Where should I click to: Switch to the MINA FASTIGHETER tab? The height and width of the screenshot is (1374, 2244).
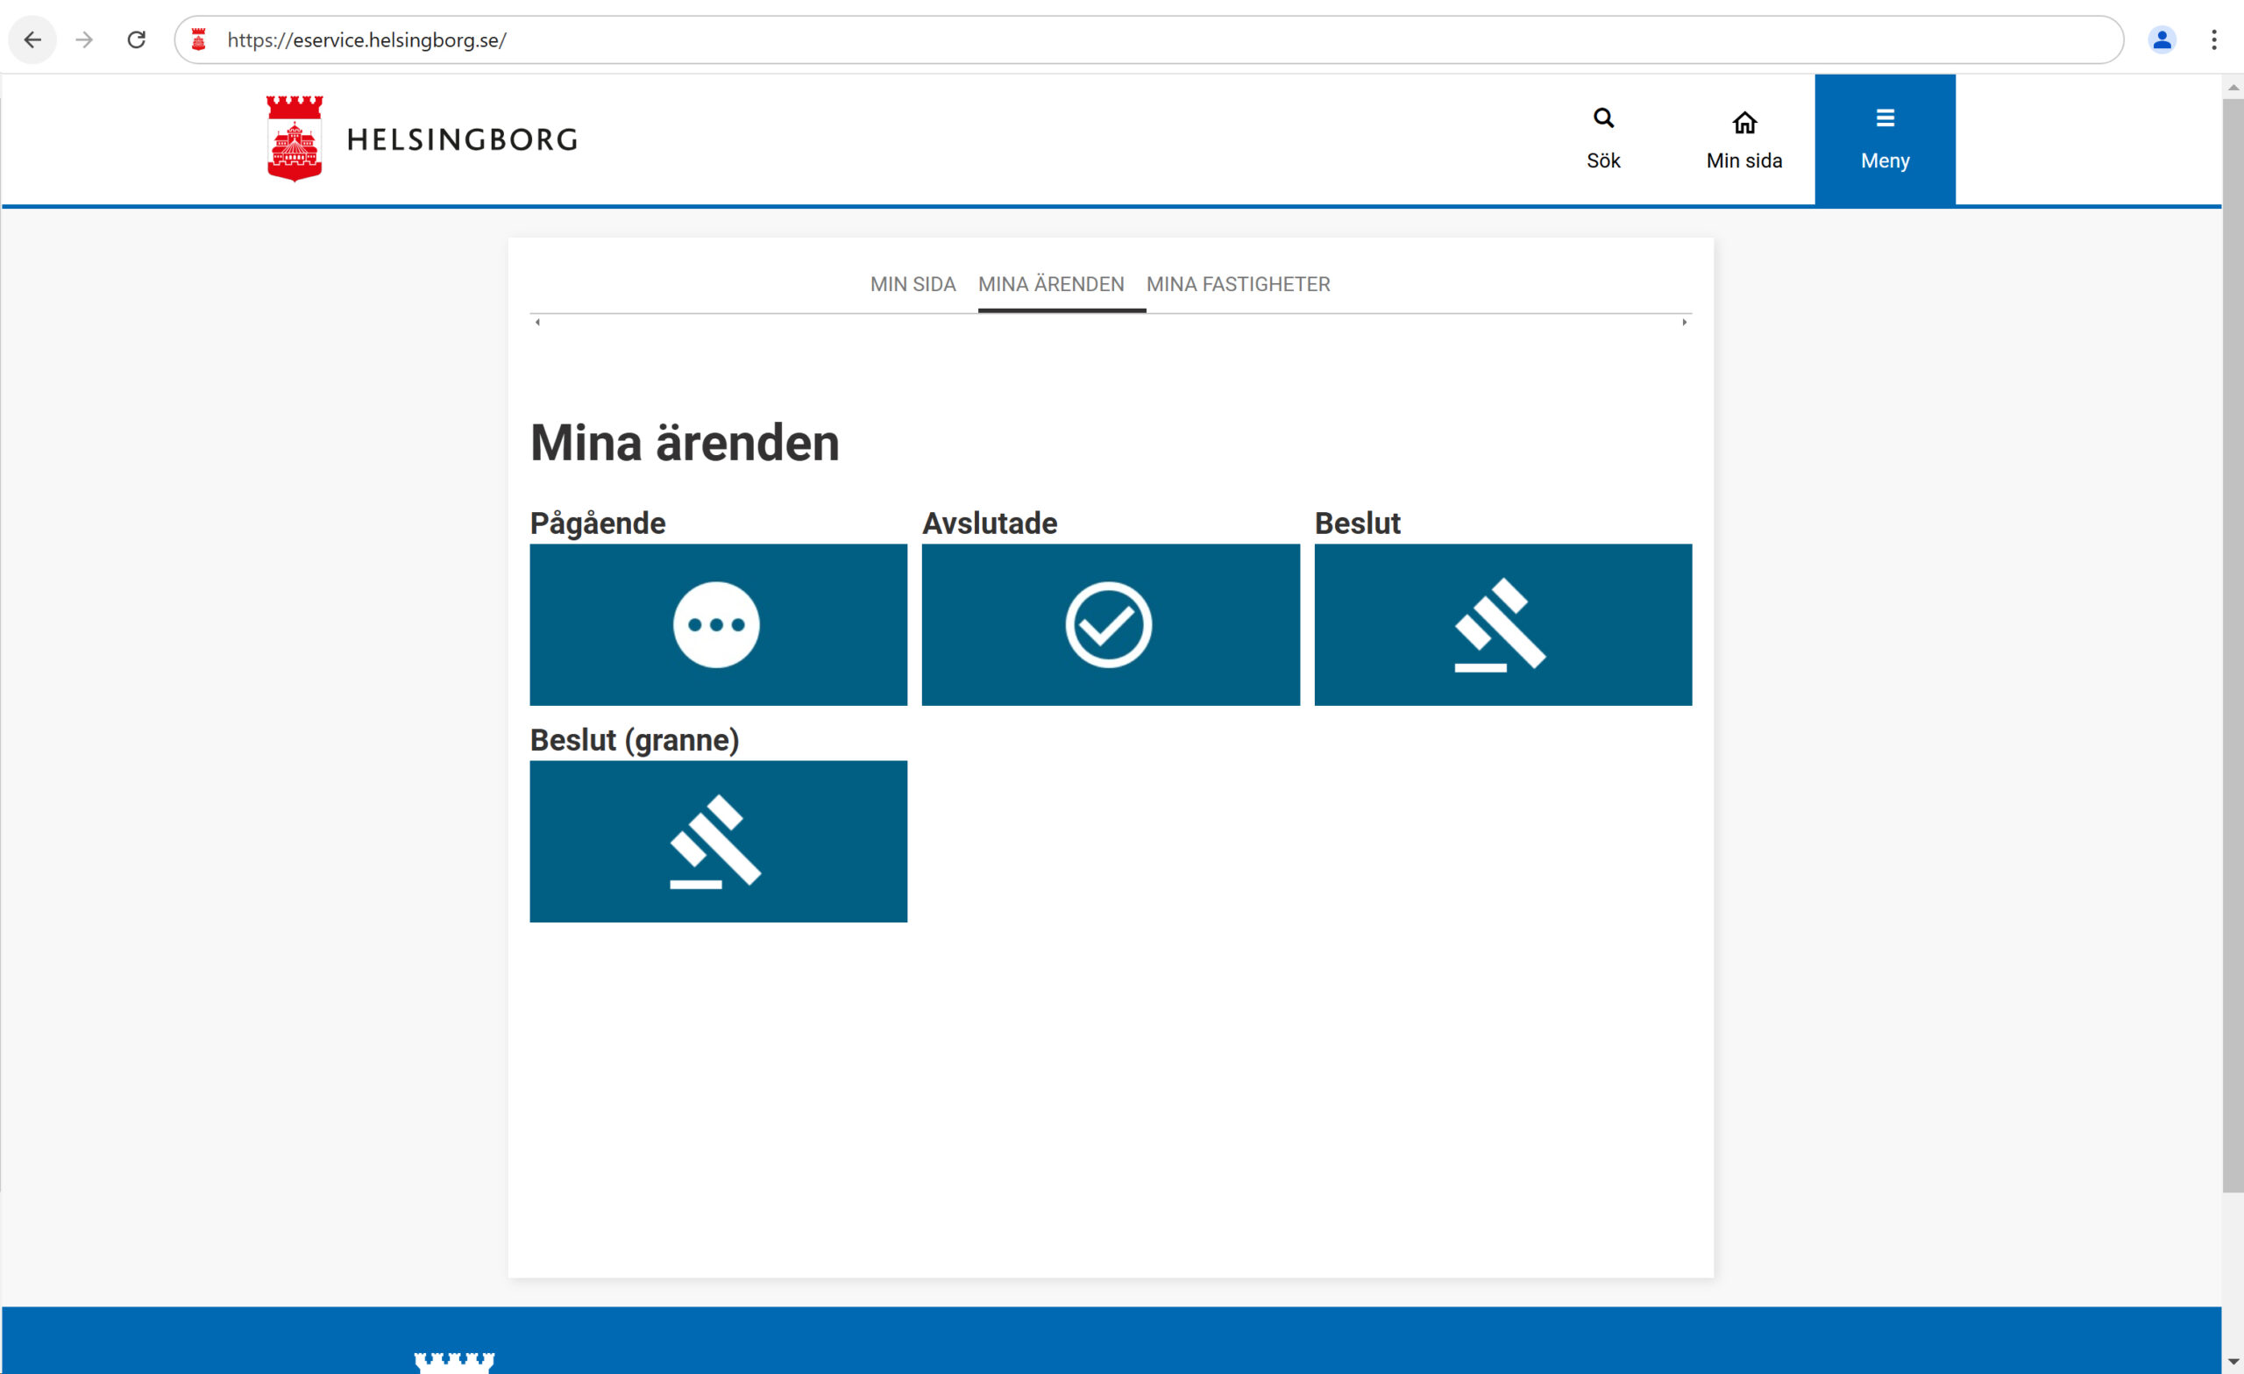(x=1237, y=284)
